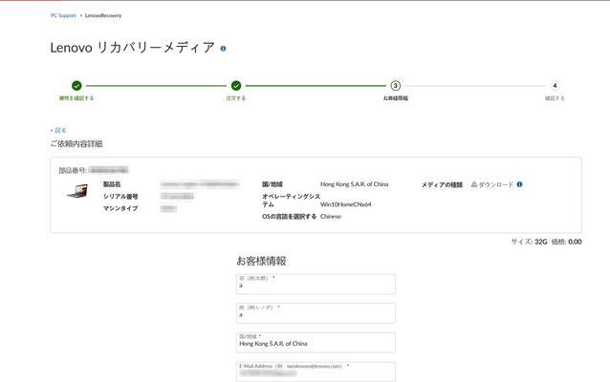Click the info icon beside the page title
Screen dimensions: 610x382
click(x=223, y=49)
